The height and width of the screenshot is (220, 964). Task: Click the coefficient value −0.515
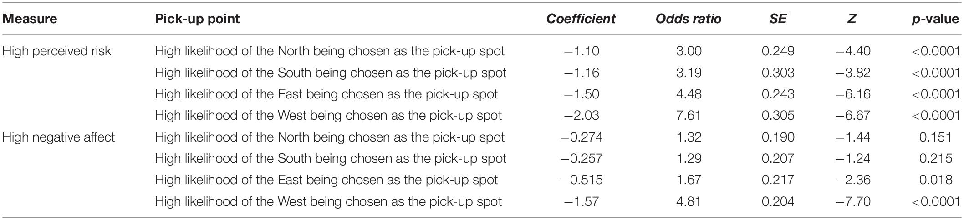pos(581,180)
